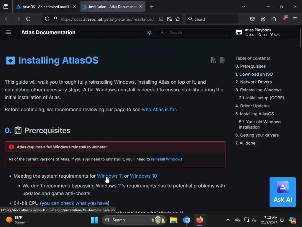The width and height of the screenshot is (302, 227).
Task: Toggle reader view icon
Action: (x=161, y=19)
